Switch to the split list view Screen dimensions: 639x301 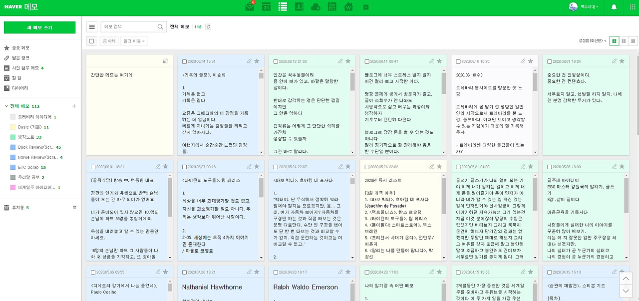coord(624,41)
